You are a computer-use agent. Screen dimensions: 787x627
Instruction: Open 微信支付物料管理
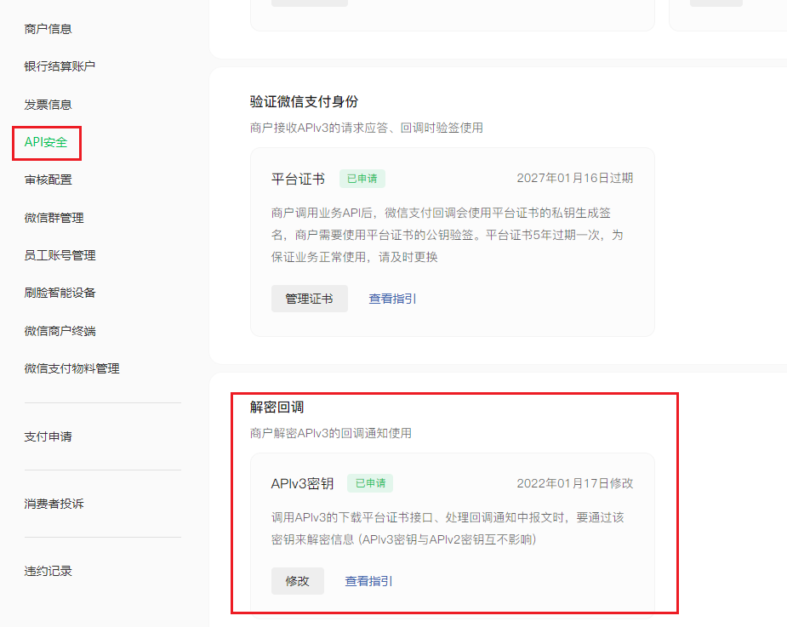pos(71,368)
